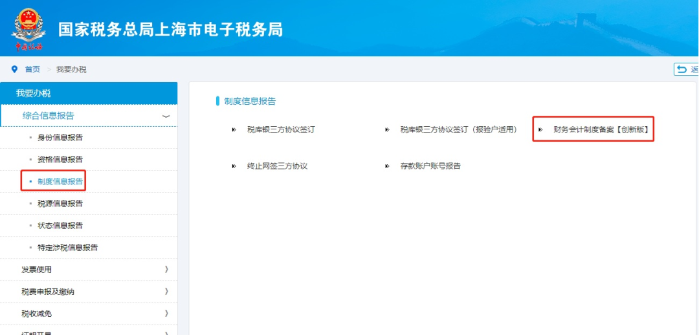Open 税库银三方协议签订（报验户适用） link
The width and height of the screenshot is (699, 335).
click(458, 129)
